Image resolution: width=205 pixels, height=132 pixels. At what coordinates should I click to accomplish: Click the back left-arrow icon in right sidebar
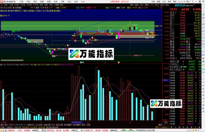click(x=203, y=5)
